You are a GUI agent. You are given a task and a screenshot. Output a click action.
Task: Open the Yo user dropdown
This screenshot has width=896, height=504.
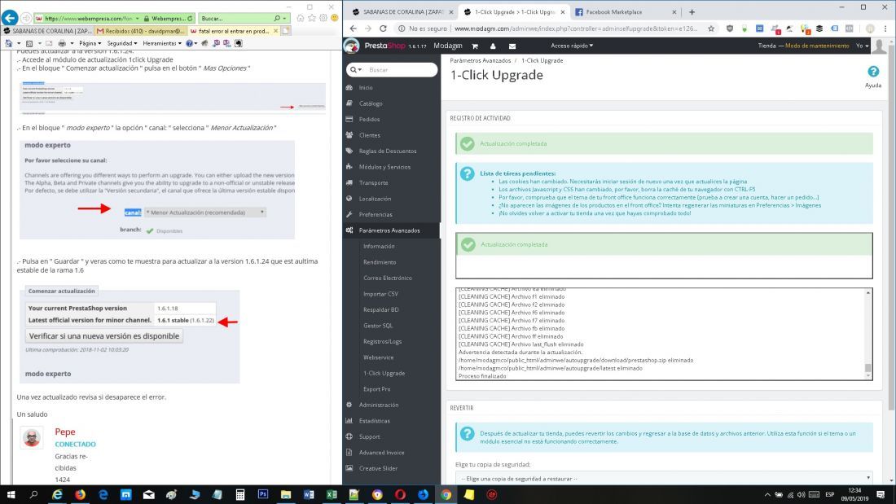tap(862, 46)
